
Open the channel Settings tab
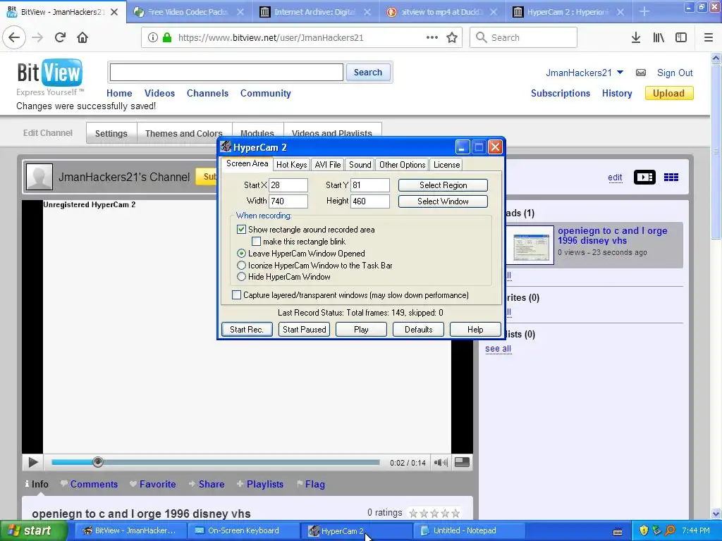(x=111, y=133)
